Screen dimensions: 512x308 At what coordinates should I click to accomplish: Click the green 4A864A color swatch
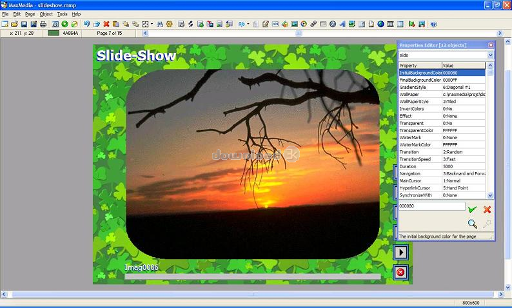coord(54,33)
